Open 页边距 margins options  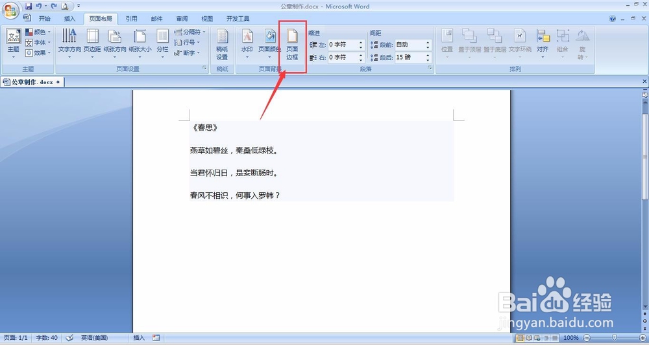tap(92, 44)
